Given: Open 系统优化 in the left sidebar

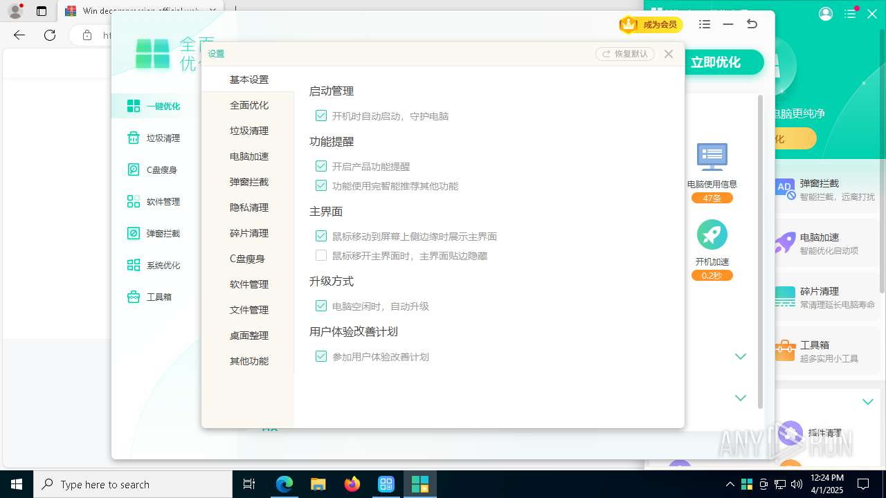Looking at the screenshot, I should point(154,265).
